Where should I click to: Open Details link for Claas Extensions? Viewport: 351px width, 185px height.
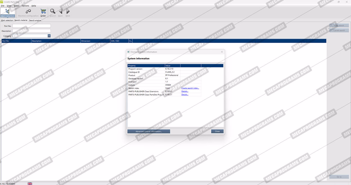(x=185, y=91)
